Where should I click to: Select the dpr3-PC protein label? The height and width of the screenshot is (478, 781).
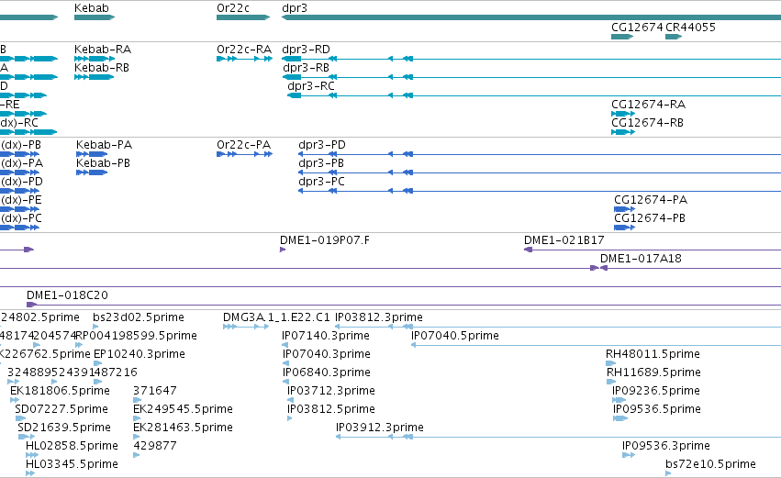[322, 182]
